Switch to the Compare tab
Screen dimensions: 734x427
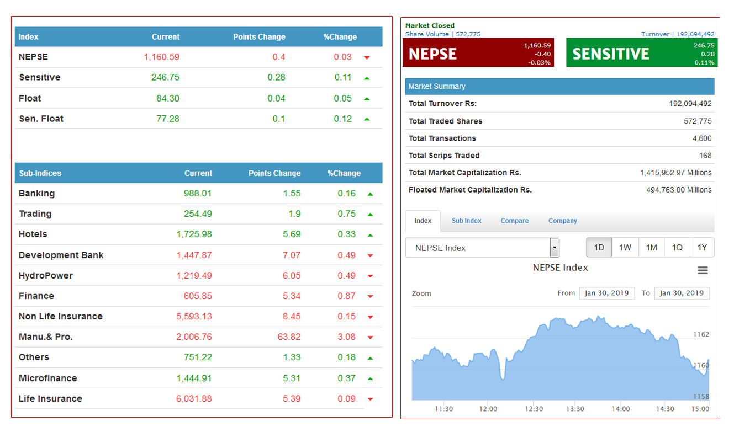(x=515, y=221)
